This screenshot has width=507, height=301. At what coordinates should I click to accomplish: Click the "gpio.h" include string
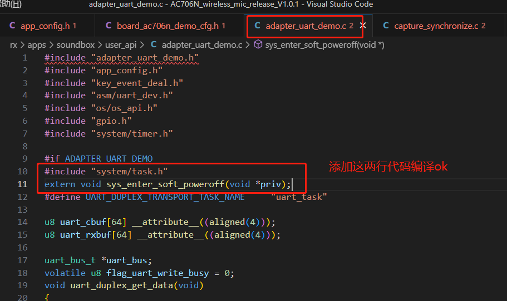pos(111,121)
